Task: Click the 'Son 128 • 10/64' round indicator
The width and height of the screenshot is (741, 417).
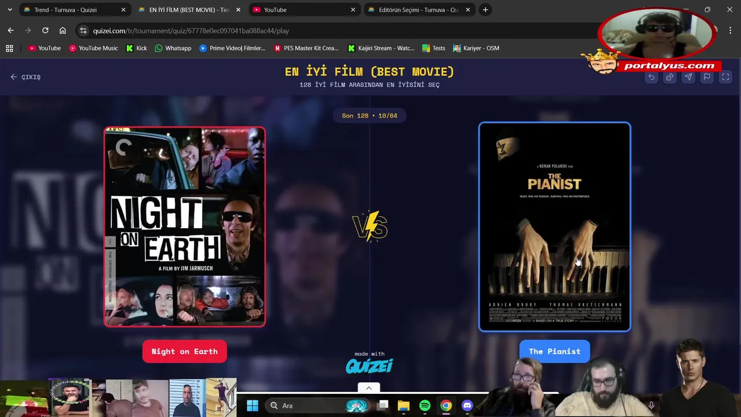Action: coord(369,116)
